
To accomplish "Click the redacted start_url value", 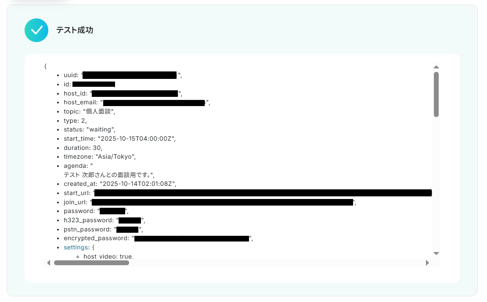I will [x=263, y=193].
